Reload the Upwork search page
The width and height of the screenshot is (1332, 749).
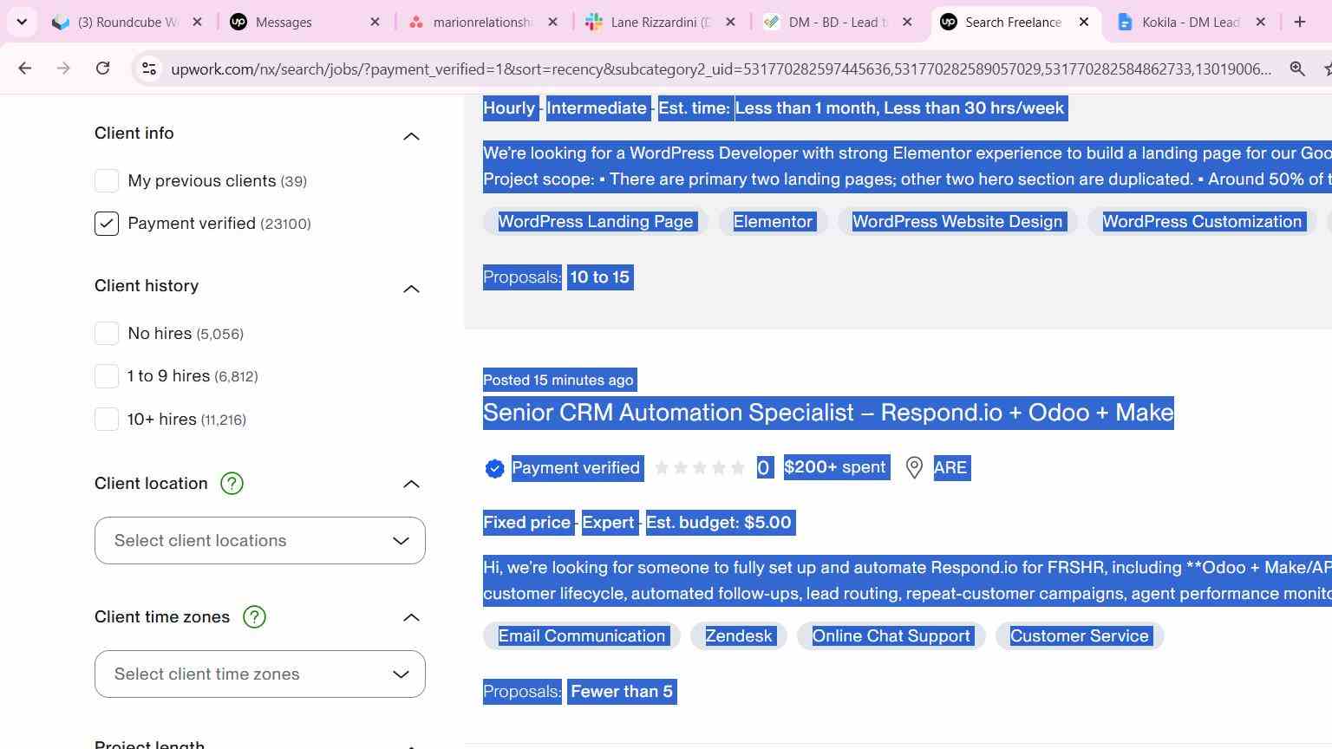tap(102, 68)
